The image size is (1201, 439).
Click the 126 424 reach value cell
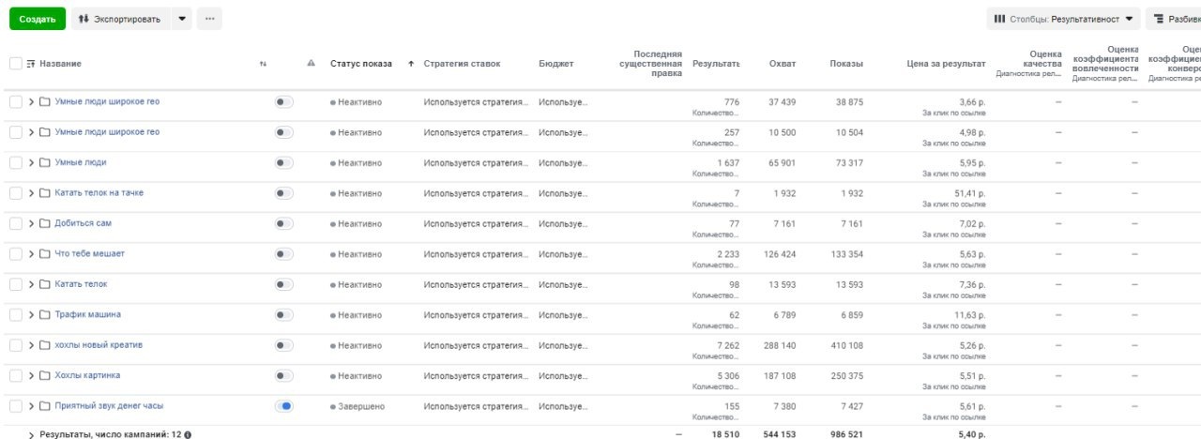(780, 254)
